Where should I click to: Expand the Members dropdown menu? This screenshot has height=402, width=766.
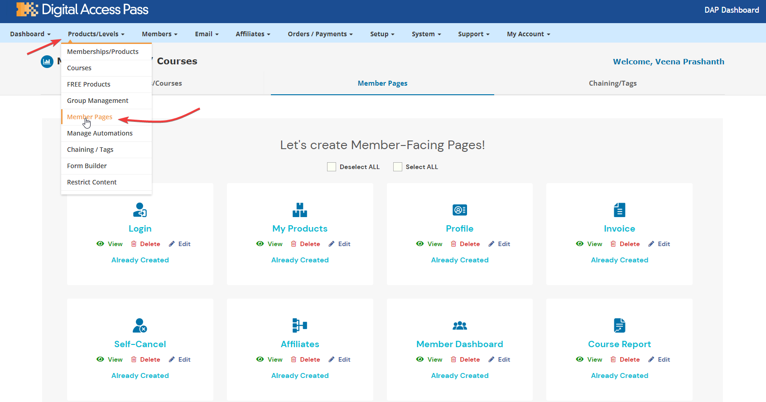[159, 34]
